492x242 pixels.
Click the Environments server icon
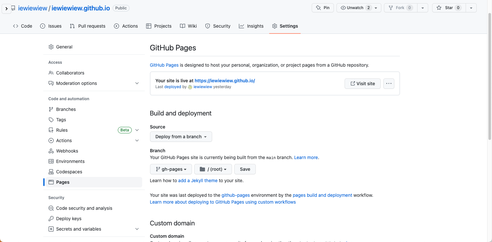pyautogui.click(x=51, y=161)
